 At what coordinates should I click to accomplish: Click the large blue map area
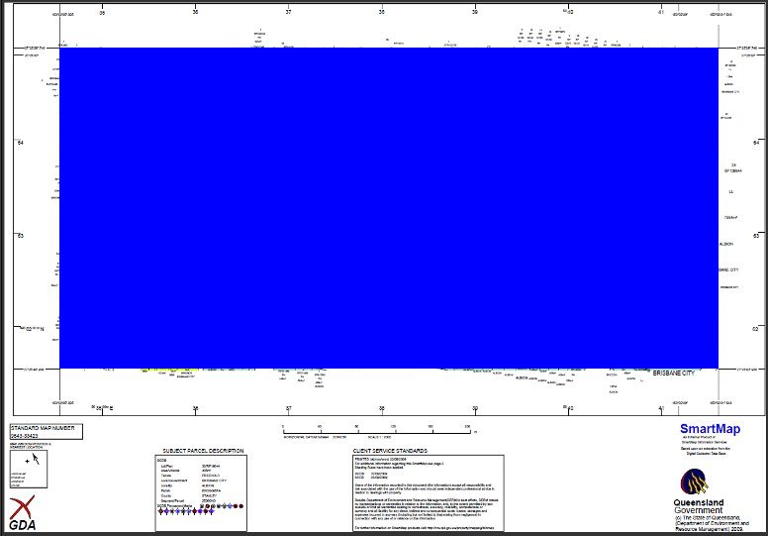pyautogui.click(x=389, y=208)
